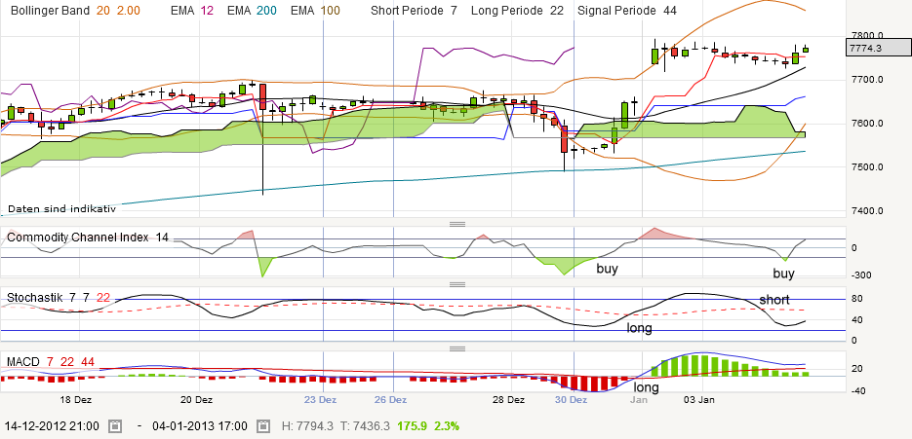Click the 26 Dez date label
This screenshot has width=912, height=439.
(390, 400)
